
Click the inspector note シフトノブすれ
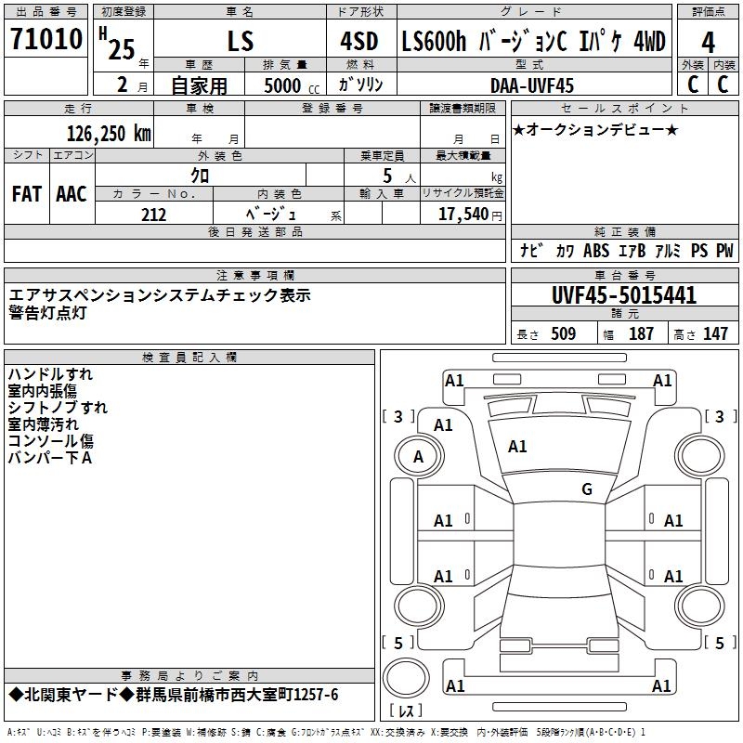coord(58,408)
